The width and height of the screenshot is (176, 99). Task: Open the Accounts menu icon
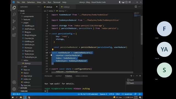(x=14, y=82)
